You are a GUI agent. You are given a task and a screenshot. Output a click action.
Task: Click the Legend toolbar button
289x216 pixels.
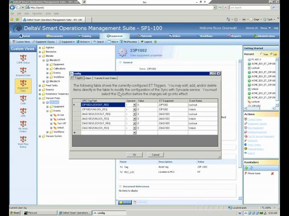(x=146, y=42)
